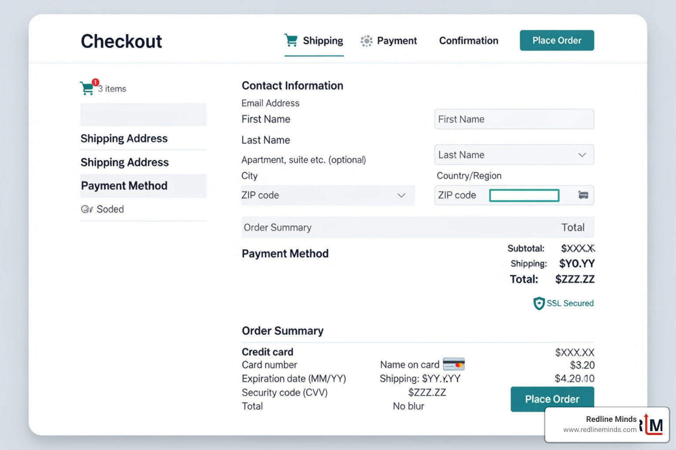Click the SSL Secured shield icon
This screenshot has height=450, width=676.
pyautogui.click(x=539, y=303)
